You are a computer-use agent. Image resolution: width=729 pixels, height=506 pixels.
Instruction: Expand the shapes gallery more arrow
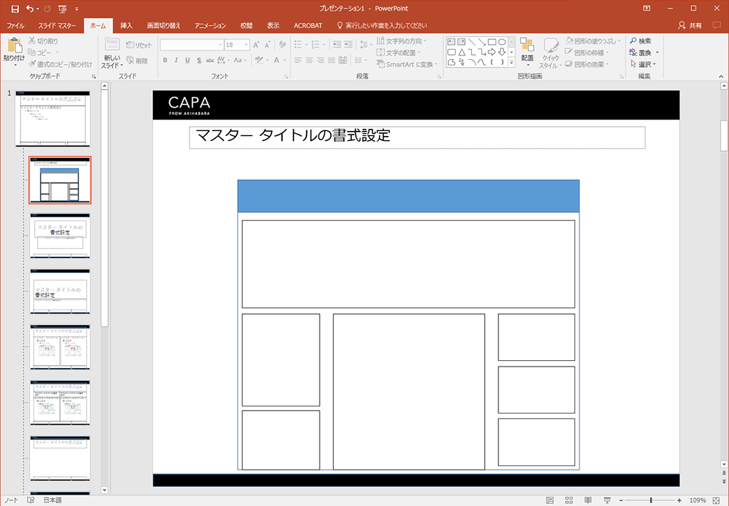click(511, 63)
